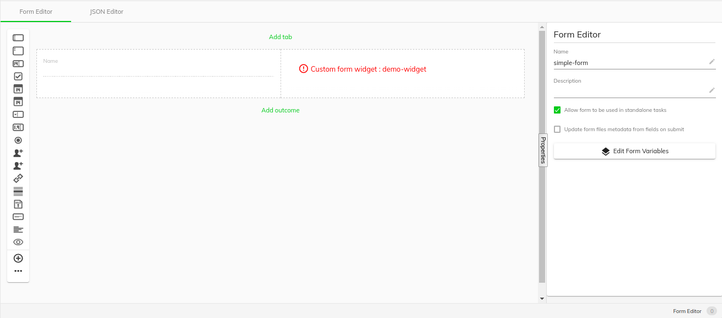
Task: Select the display text widget icon
Action: point(18,229)
